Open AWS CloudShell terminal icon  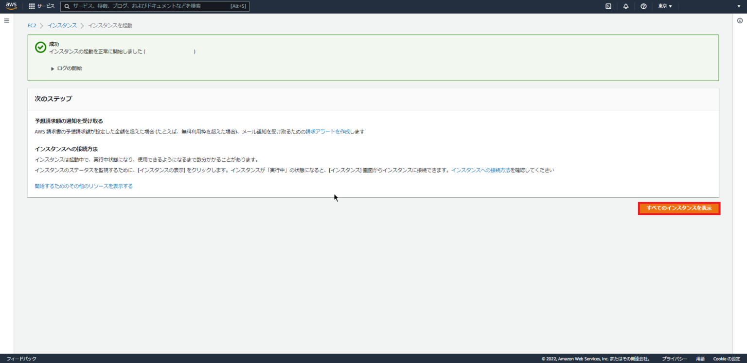608,6
